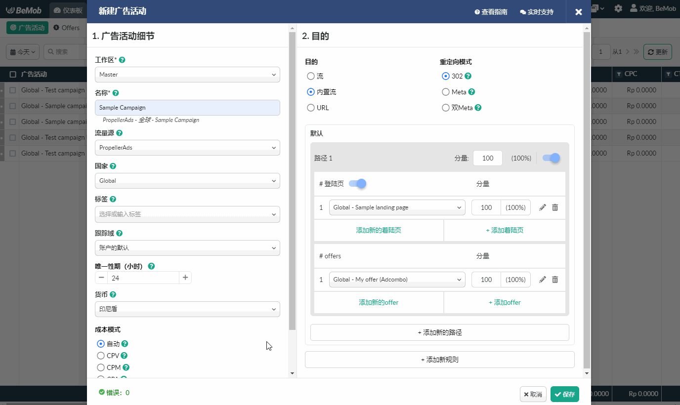680x405 pixels.
Task: Click + 添加新的路径 button
Action: click(440, 332)
